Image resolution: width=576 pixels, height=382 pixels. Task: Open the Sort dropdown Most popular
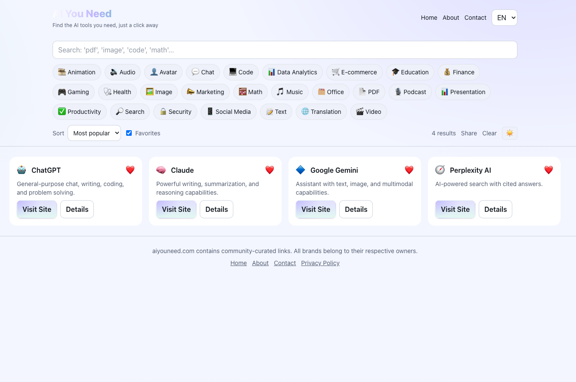point(94,133)
